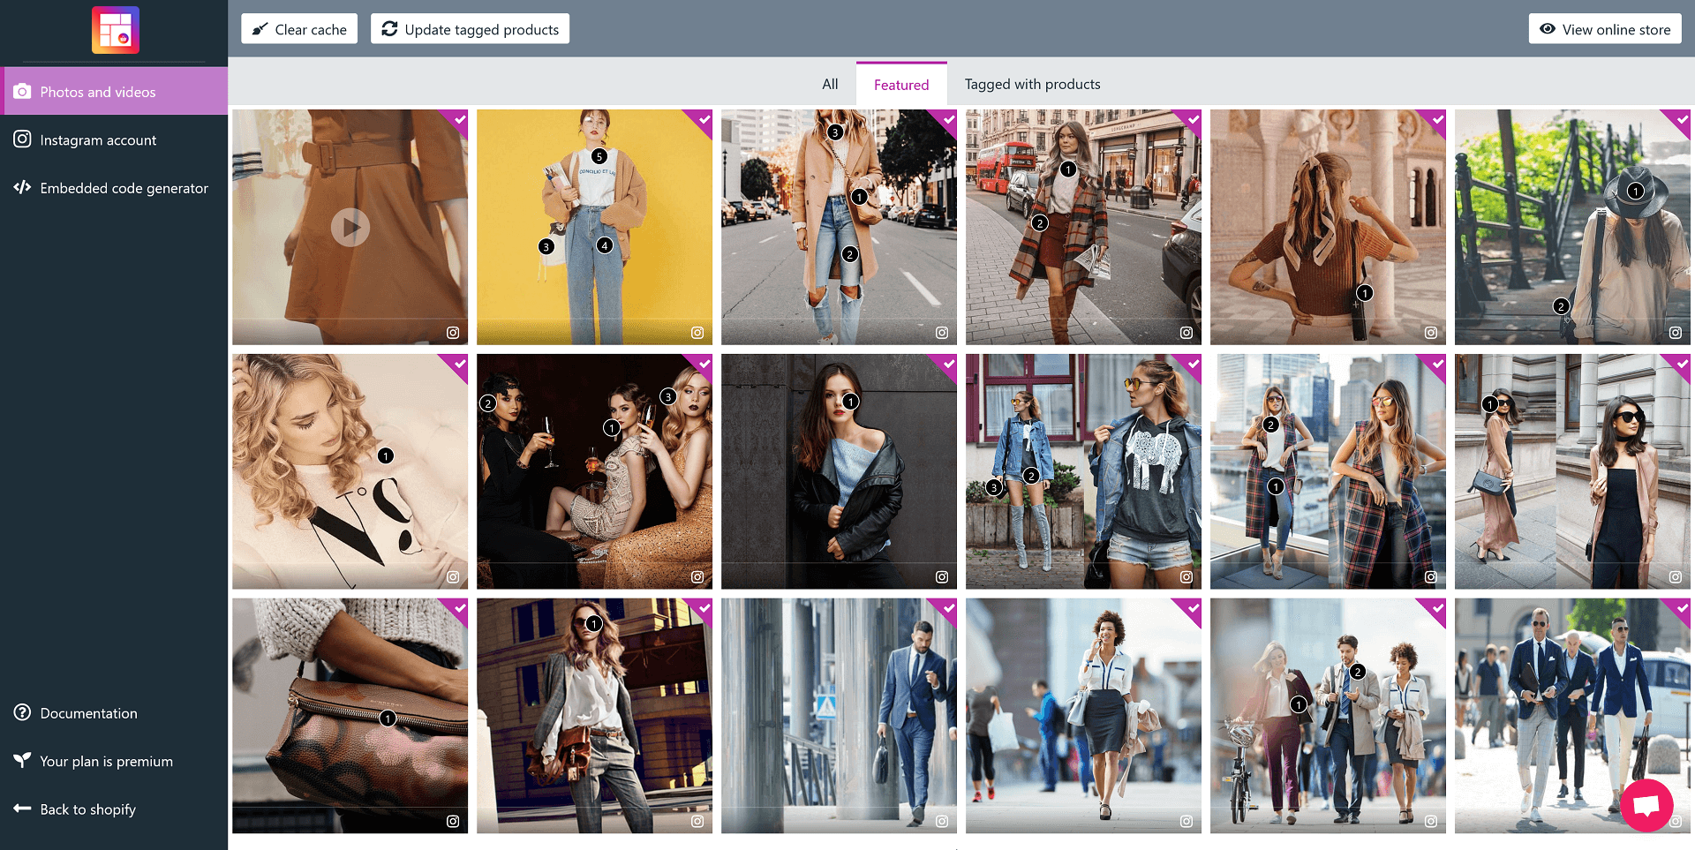Click Instagram icon on yellow background photo
Viewport: 1695px width, 850px height.
pyautogui.click(x=697, y=333)
